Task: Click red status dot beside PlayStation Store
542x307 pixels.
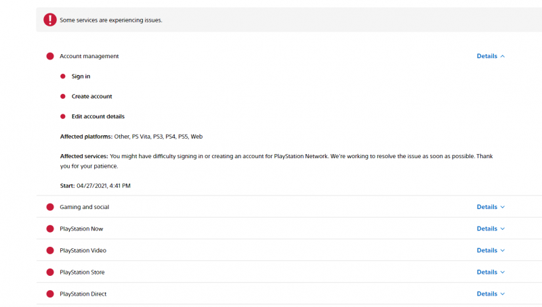Action: point(50,272)
